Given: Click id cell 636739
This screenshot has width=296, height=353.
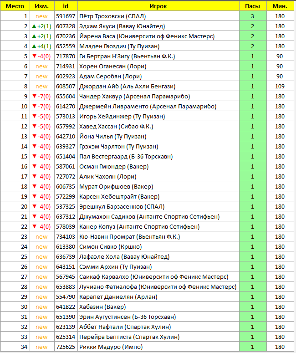Looking at the screenshot, I should pos(66,256).
